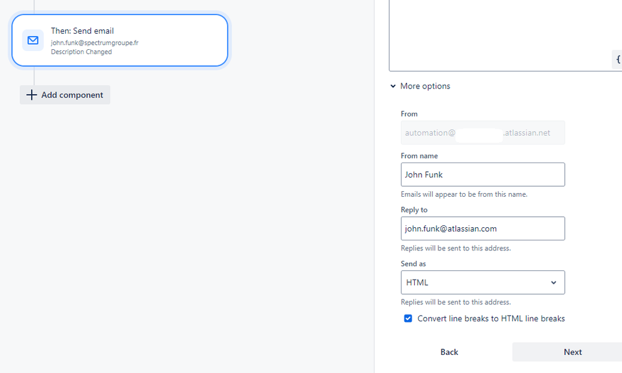The image size is (622, 373).
Task: Collapse the More options chevron
Action: pyautogui.click(x=393, y=86)
